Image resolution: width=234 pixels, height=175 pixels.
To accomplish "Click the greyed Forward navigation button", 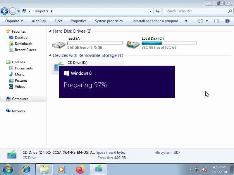I will click(13, 11).
